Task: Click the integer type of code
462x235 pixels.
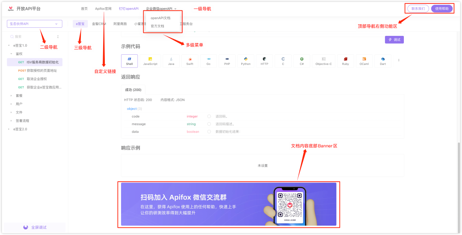Action: tap(192, 117)
